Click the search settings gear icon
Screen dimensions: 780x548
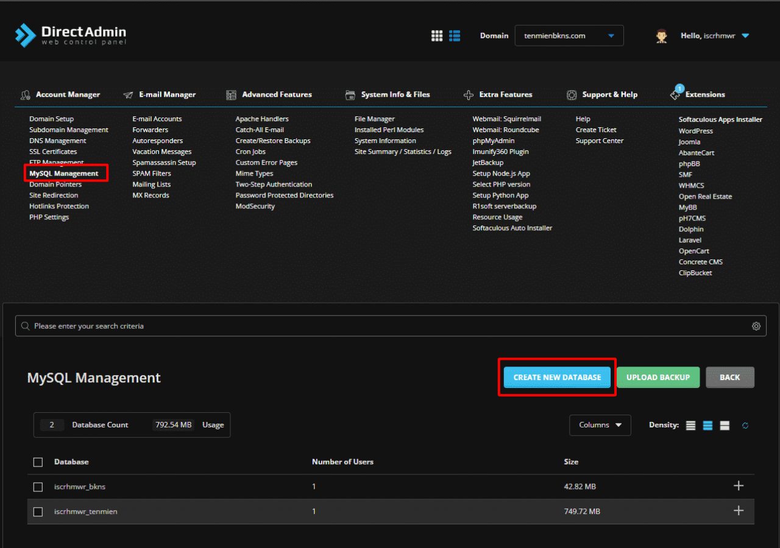[x=756, y=326]
